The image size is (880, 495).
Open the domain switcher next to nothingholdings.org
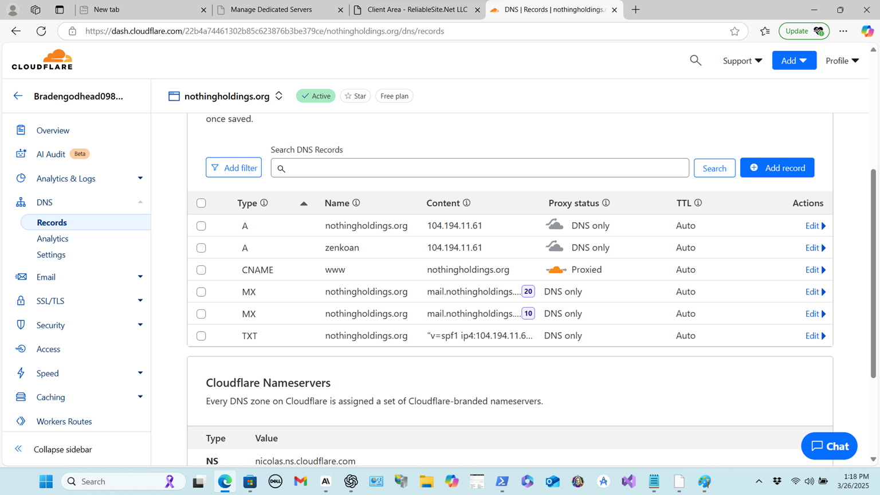(279, 96)
